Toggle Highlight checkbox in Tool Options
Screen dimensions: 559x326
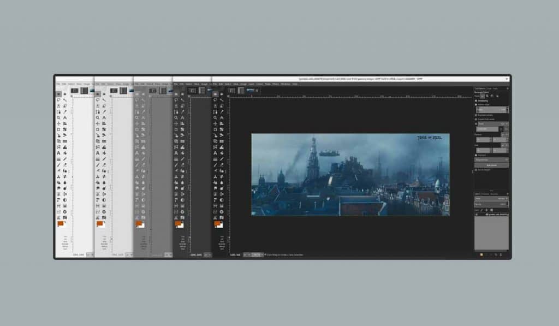coord(476,155)
